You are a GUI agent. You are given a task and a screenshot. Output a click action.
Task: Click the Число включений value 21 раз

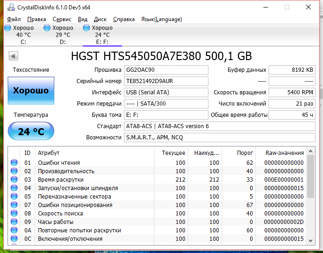pyautogui.click(x=292, y=104)
